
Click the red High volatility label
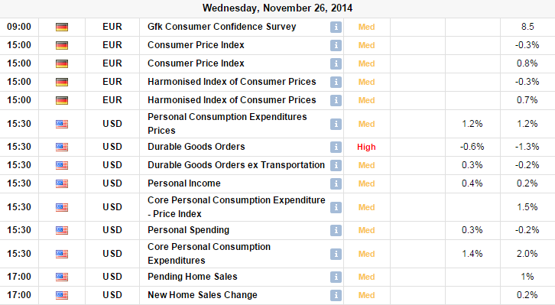(366, 147)
